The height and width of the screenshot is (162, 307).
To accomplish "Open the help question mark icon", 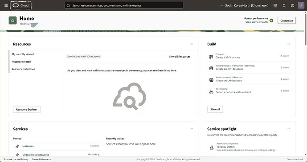I will click(x=292, y=6).
